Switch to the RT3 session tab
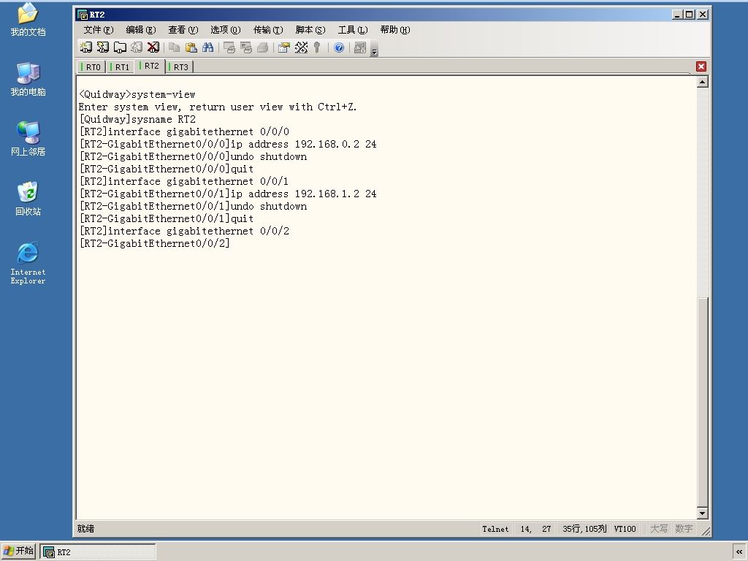Screen dimensions: 748x561 179,66
